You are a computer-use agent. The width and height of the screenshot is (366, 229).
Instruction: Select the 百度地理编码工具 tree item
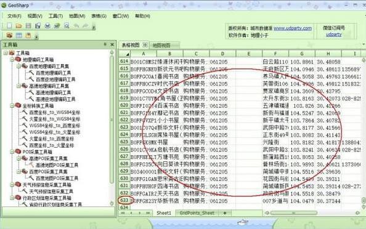click(53, 73)
